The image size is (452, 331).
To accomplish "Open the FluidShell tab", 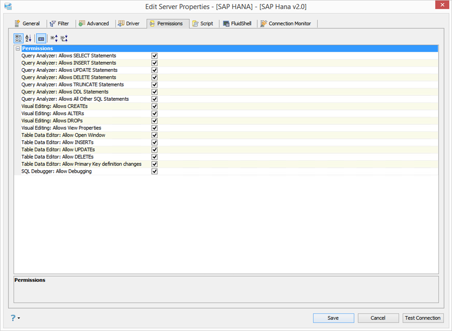I will coord(237,24).
